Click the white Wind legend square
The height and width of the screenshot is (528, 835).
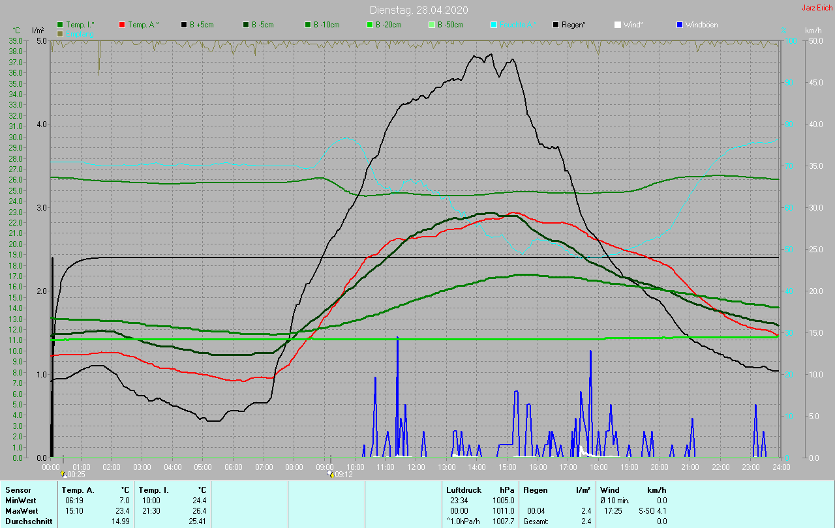pyautogui.click(x=618, y=25)
